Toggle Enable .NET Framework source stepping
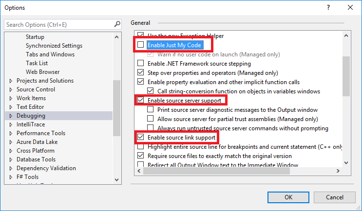 click(x=141, y=63)
